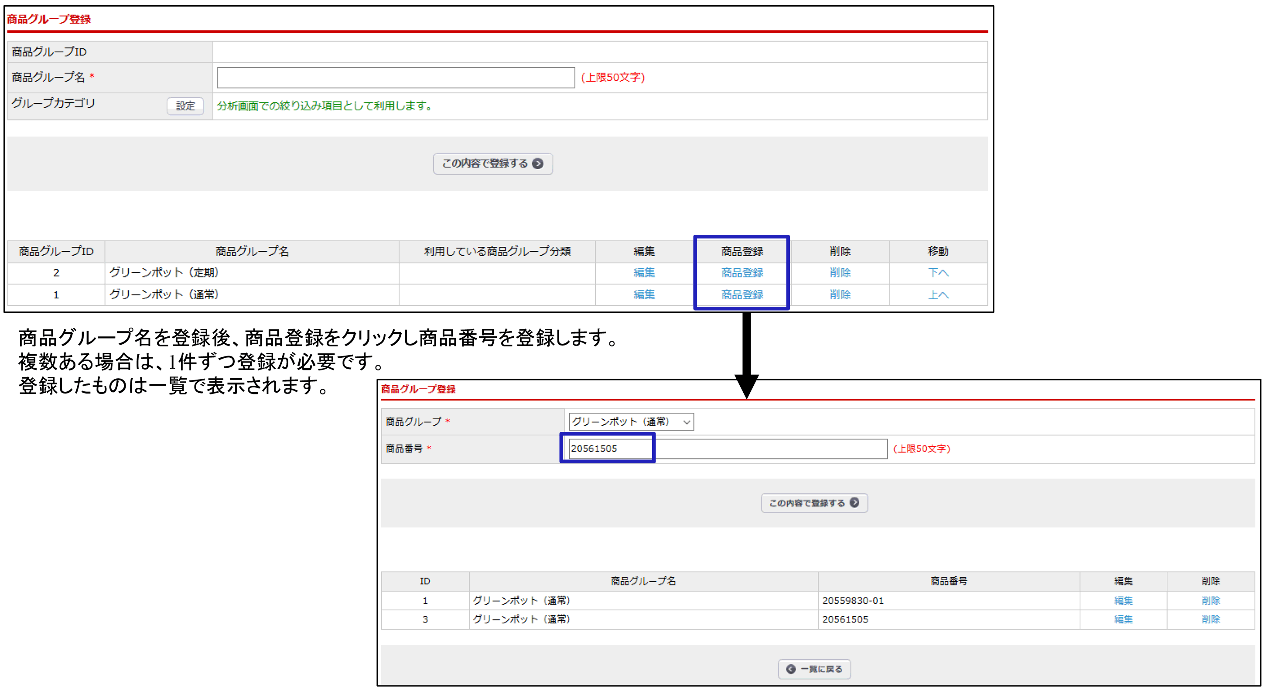1268x695 pixels.
Task: Open 商品登録 link for グリーンポット（通常）
Action: 742,294
